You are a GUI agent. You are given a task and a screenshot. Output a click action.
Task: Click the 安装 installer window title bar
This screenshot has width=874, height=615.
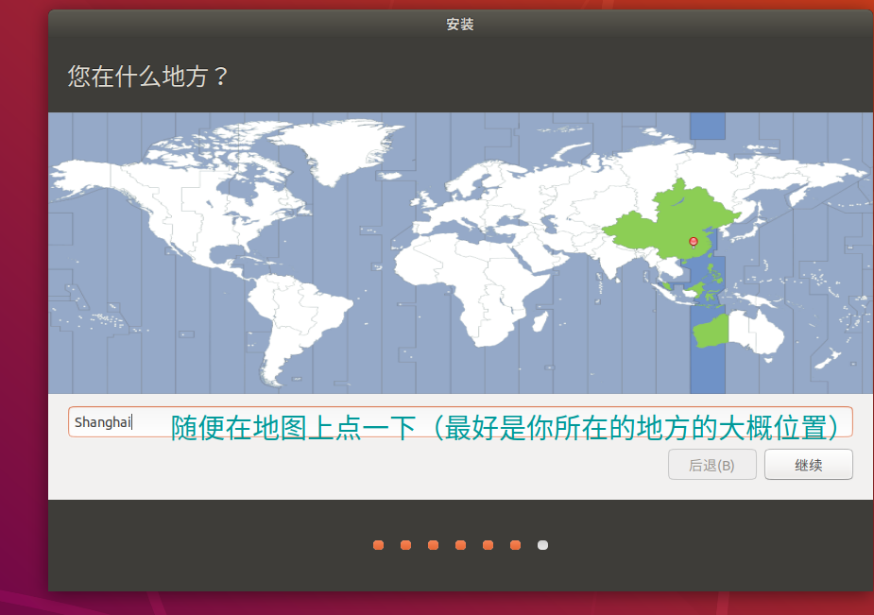click(460, 25)
